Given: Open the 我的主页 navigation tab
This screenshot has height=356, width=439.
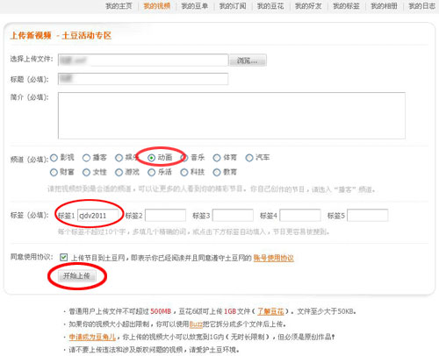Looking at the screenshot, I should point(119,6).
